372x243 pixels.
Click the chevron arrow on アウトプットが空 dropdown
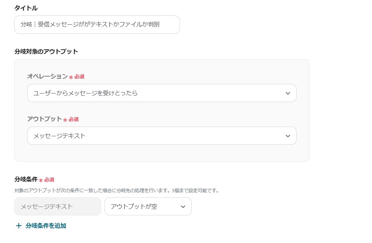pos(183,207)
